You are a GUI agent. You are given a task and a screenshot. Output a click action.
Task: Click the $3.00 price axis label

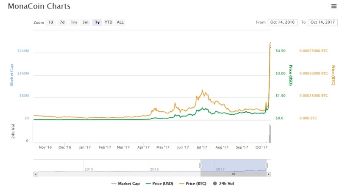click(281, 73)
